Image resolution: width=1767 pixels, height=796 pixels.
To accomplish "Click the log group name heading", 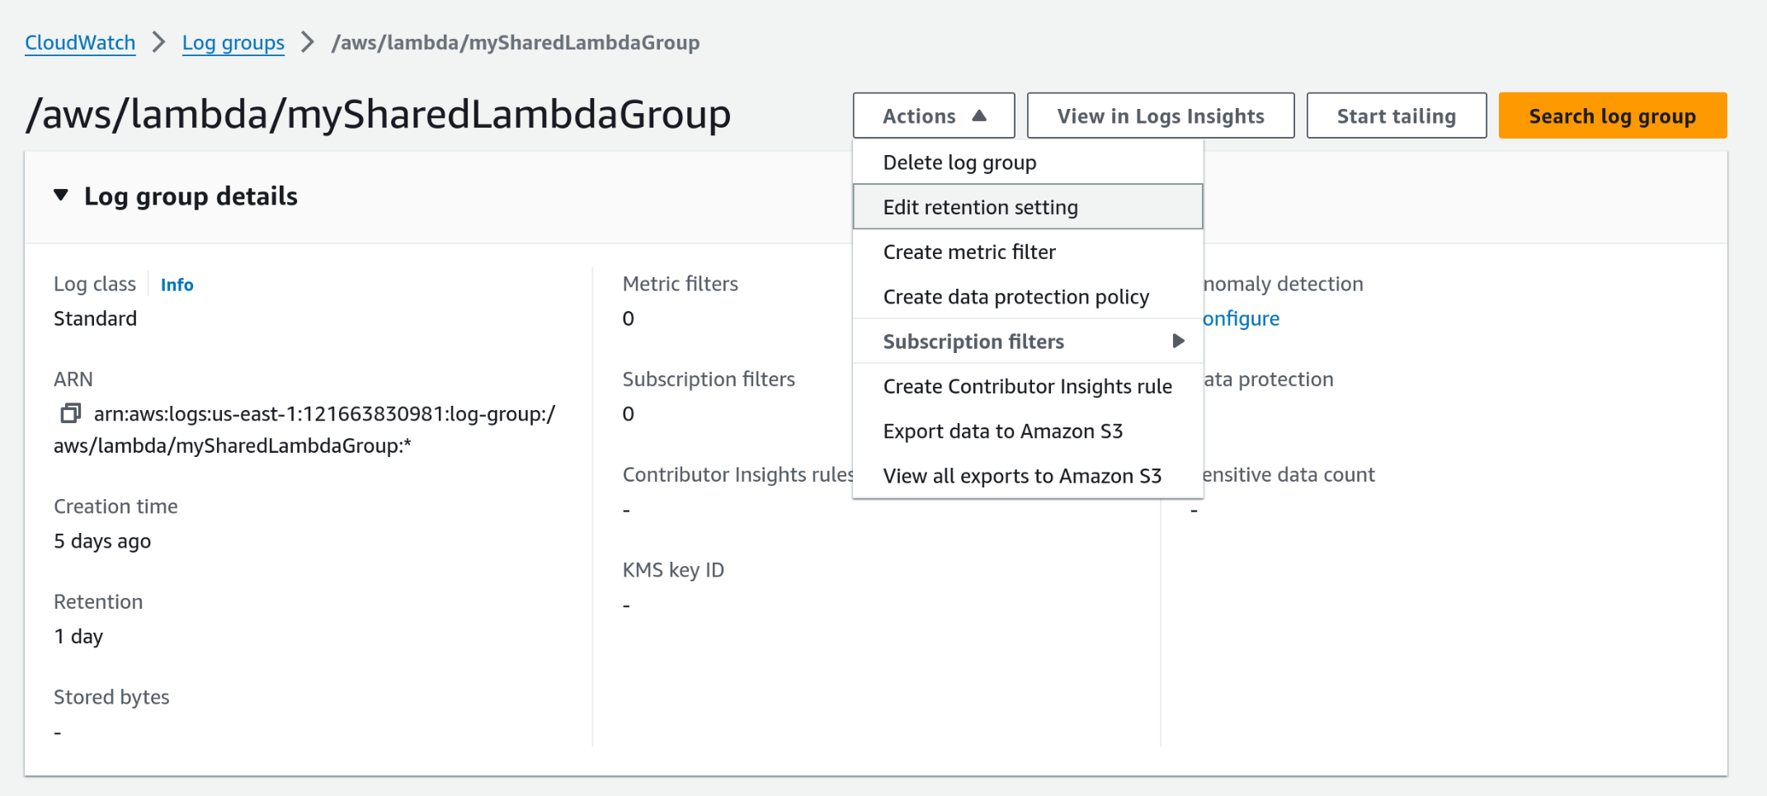I will (x=378, y=115).
